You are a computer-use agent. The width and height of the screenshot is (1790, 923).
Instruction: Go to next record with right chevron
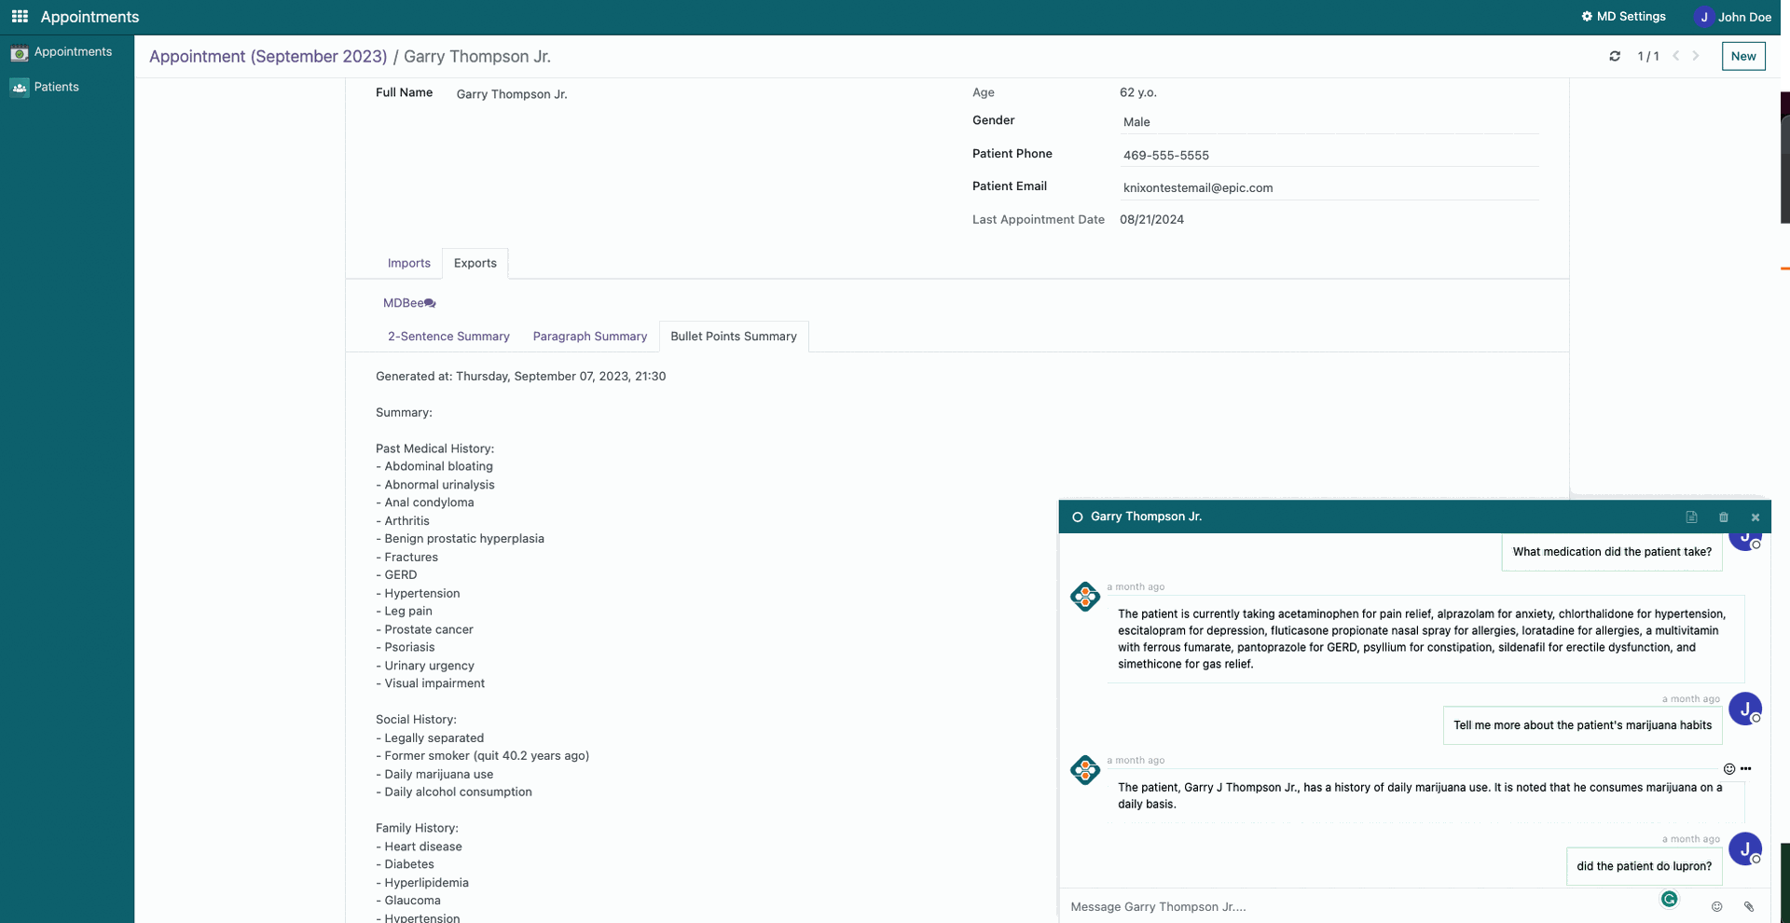pyautogui.click(x=1696, y=56)
